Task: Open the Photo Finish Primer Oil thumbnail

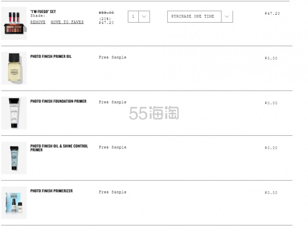Action: 14,68
